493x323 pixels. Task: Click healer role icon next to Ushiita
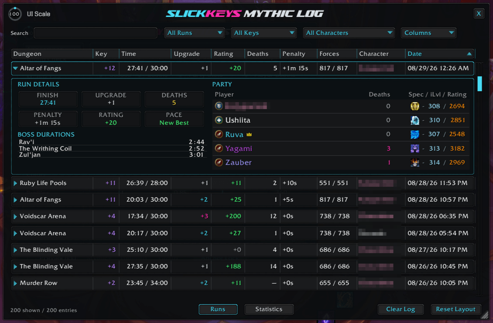tap(219, 120)
